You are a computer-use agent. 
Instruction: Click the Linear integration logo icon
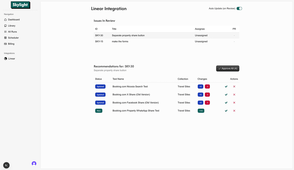[6, 59]
